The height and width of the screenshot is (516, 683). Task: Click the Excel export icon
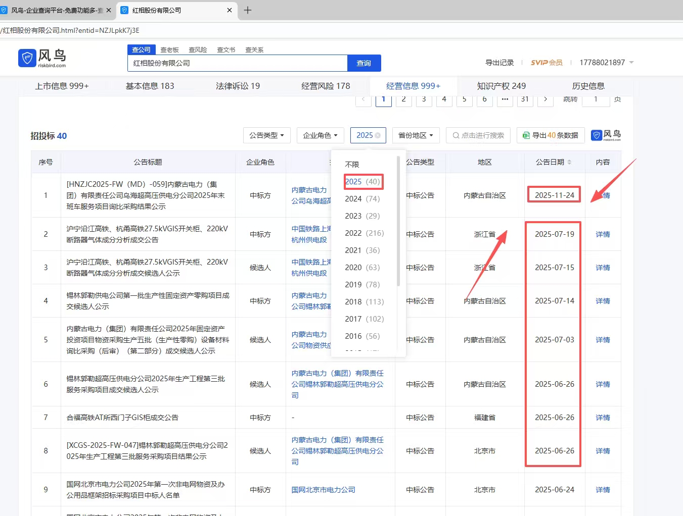(x=526, y=135)
